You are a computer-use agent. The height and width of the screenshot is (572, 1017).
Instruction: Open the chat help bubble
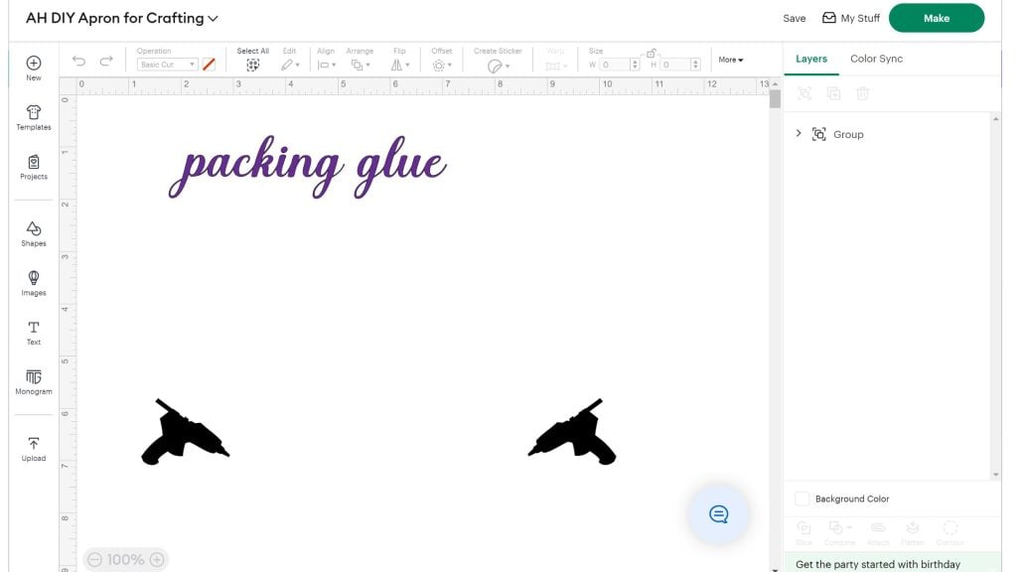point(718,514)
